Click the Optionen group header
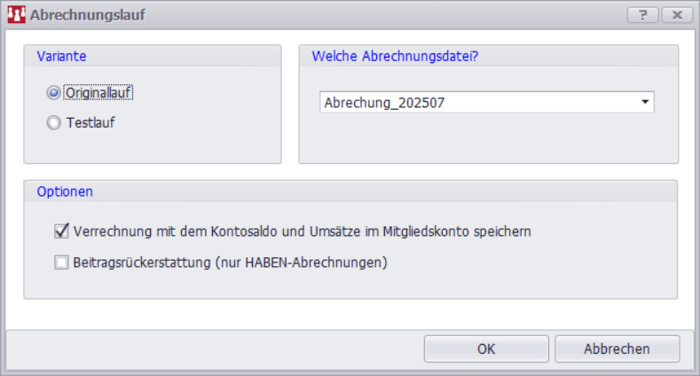The image size is (700, 376). 65,191
